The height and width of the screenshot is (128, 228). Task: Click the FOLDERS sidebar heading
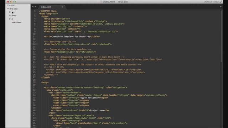[11, 5]
